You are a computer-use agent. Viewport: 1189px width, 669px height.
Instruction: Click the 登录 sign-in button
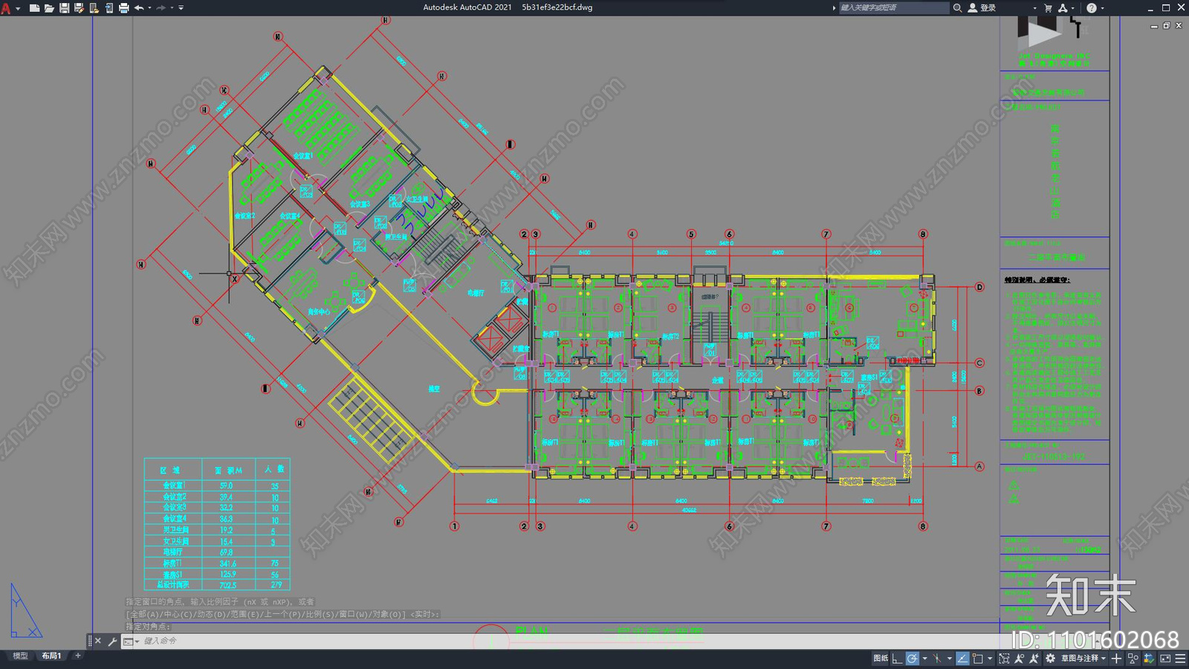click(982, 7)
